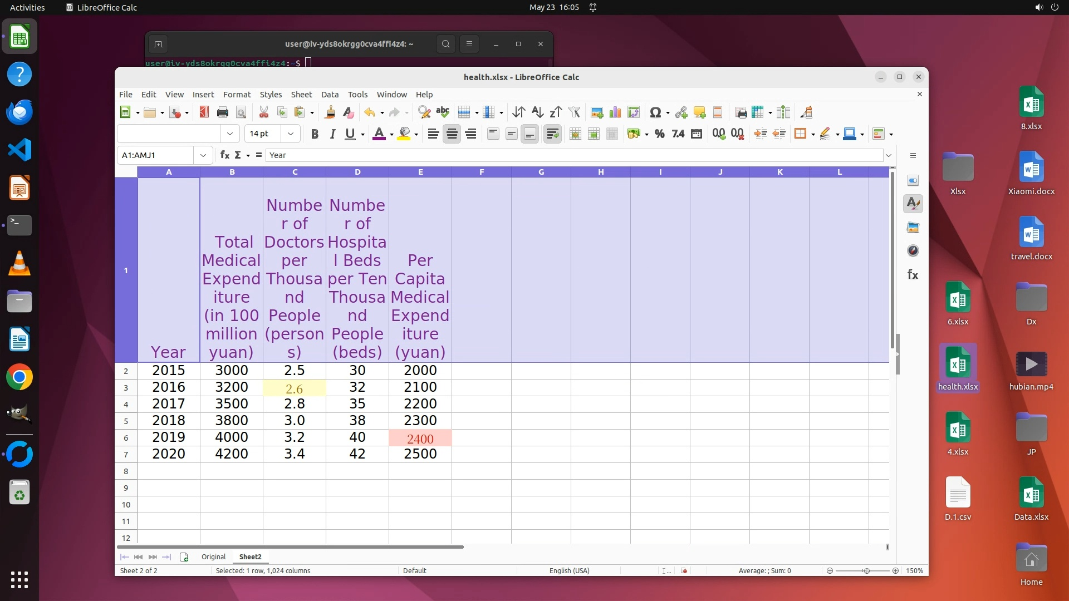Click the Clone Formatting paintbrush icon

[330, 112]
